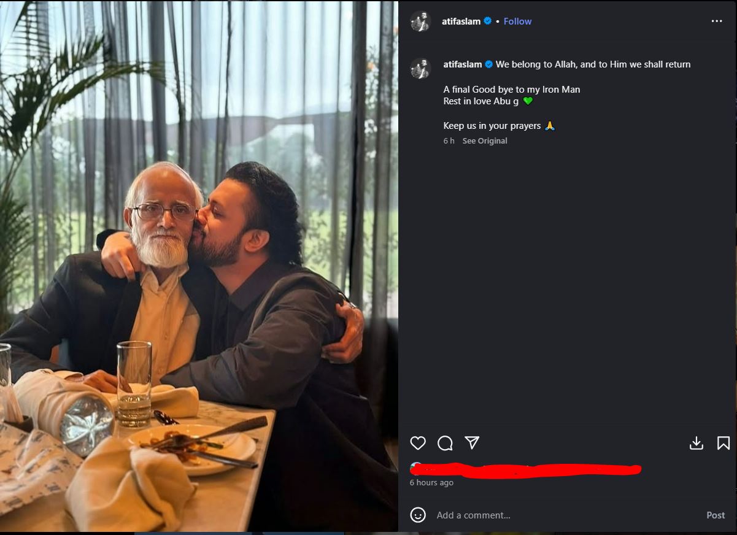Save the post with the bookmark icon
This screenshot has height=535, width=737.
click(x=723, y=443)
